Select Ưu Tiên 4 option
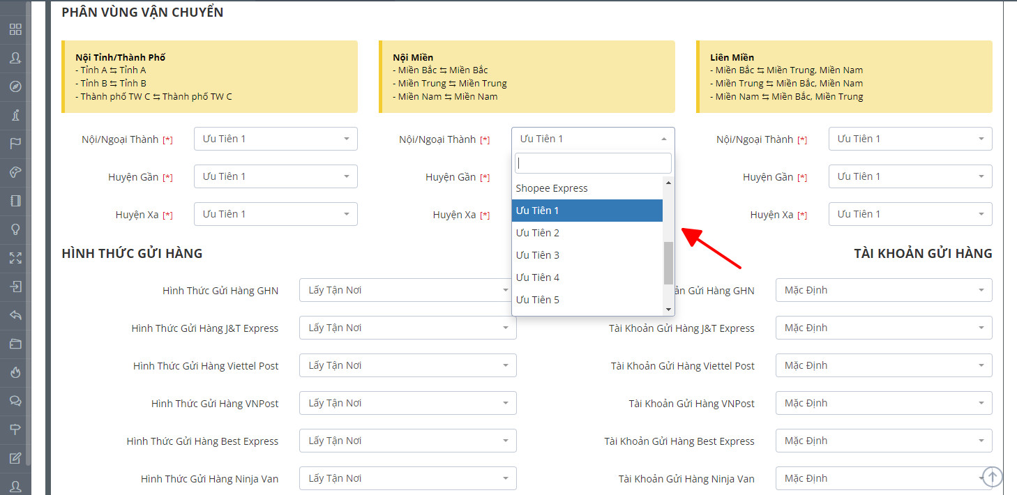Image resolution: width=1017 pixels, height=495 pixels. [587, 277]
